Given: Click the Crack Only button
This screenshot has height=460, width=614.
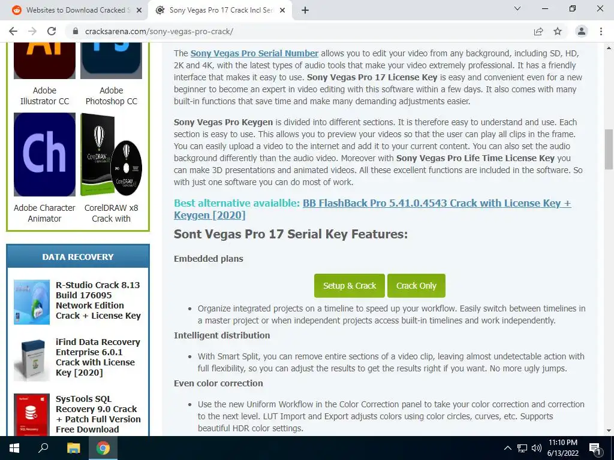Looking at the screenshot, I should 416,286.
